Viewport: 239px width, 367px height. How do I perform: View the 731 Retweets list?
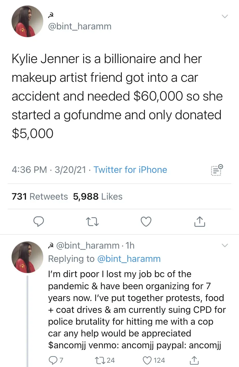pos(40,196)
